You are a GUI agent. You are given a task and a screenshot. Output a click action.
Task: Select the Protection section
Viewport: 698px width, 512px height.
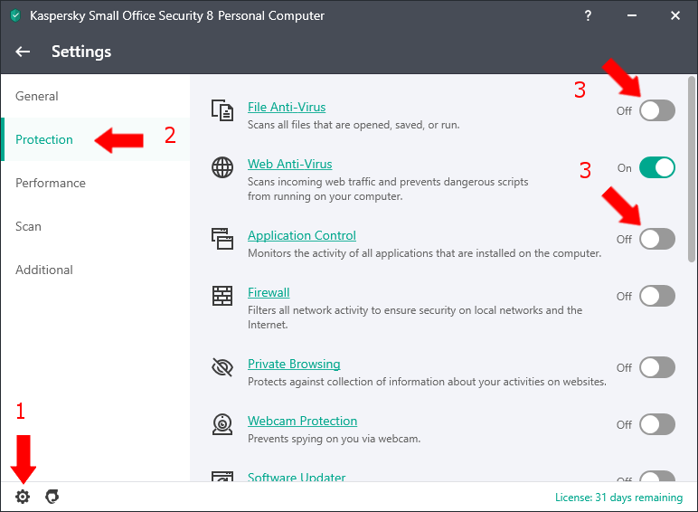click(x=95, y=139)
